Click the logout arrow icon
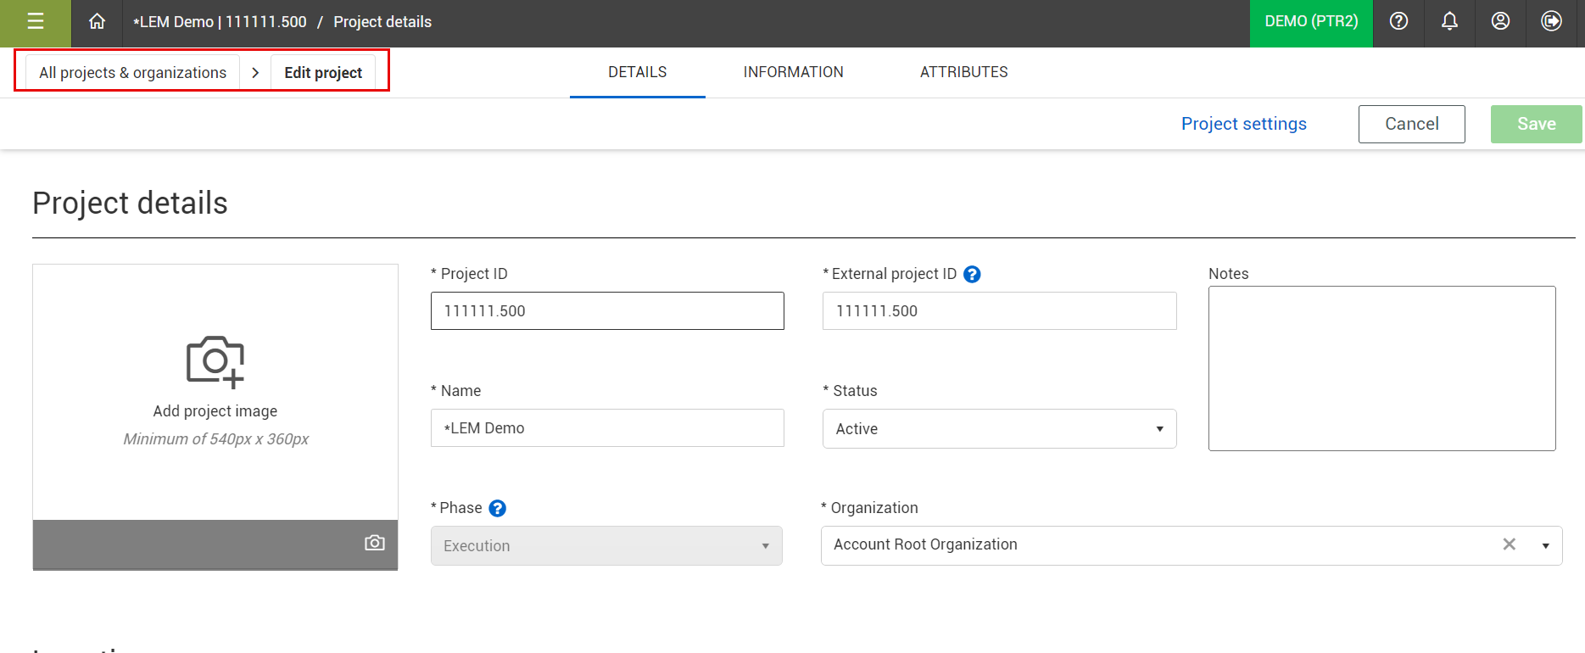Viewport: 1585px width, 653px height. 1551,22
